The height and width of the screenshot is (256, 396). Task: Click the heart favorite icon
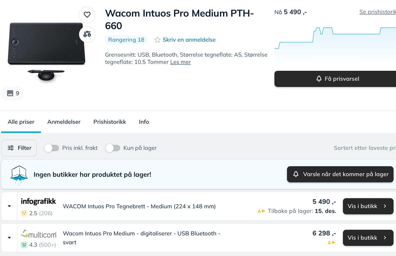tap(87, 15)
